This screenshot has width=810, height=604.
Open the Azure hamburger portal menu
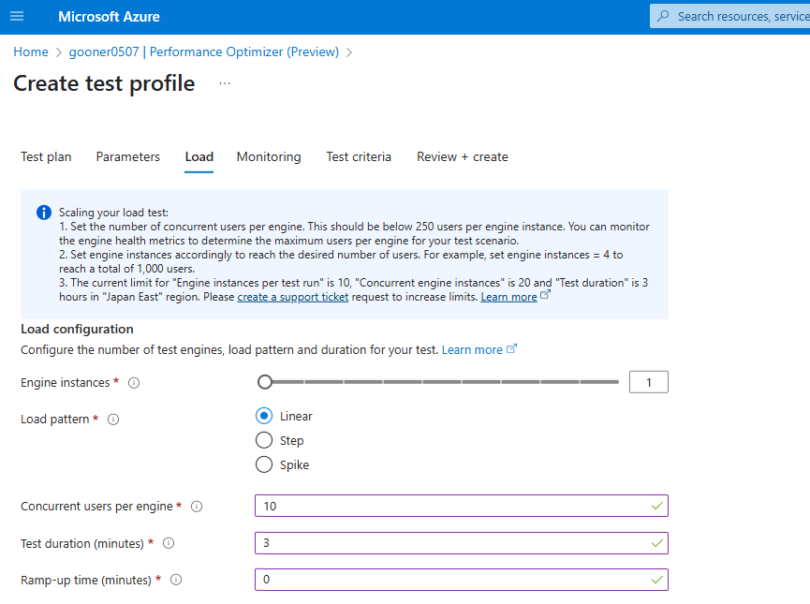(x=17, y=17)
